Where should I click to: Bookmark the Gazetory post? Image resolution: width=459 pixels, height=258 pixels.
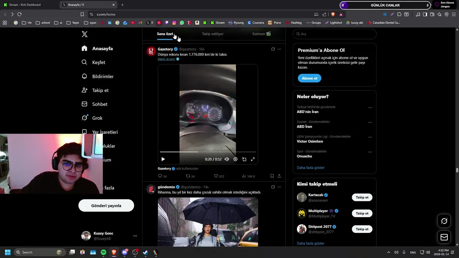click(x=272, y=176)
